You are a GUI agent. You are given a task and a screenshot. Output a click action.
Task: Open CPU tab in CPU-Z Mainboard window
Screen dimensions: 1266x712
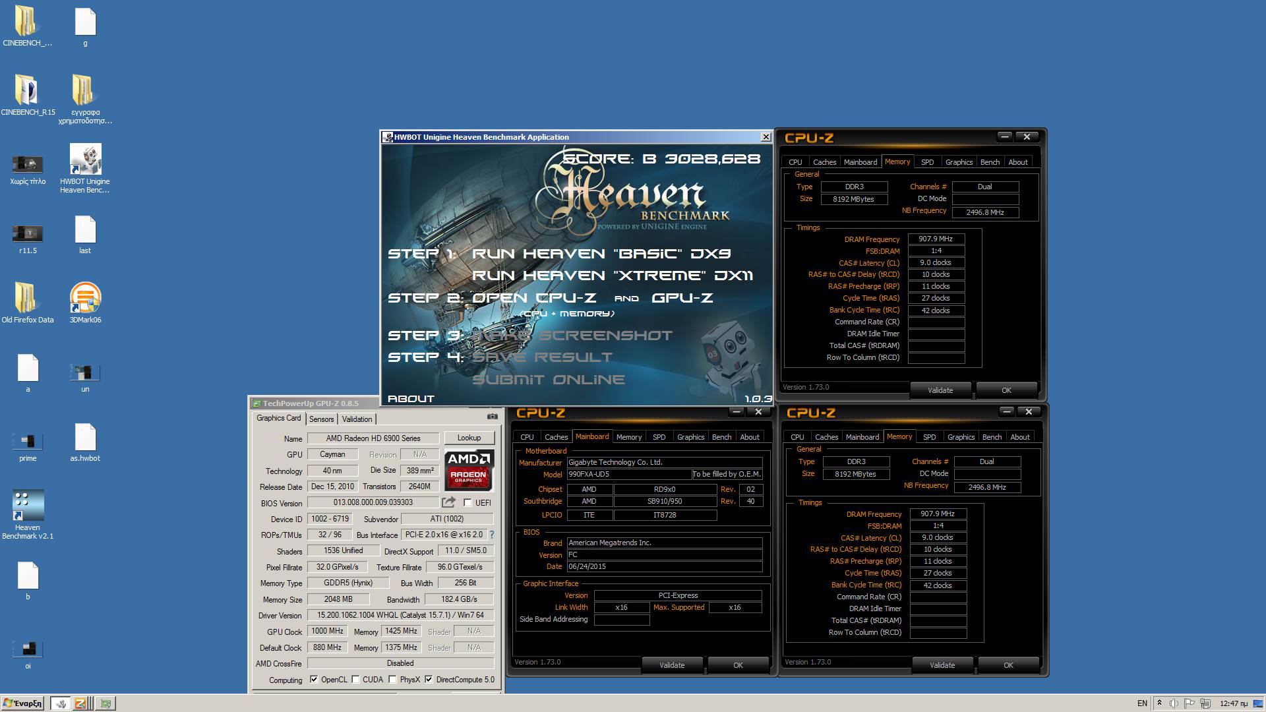[527, 437]
